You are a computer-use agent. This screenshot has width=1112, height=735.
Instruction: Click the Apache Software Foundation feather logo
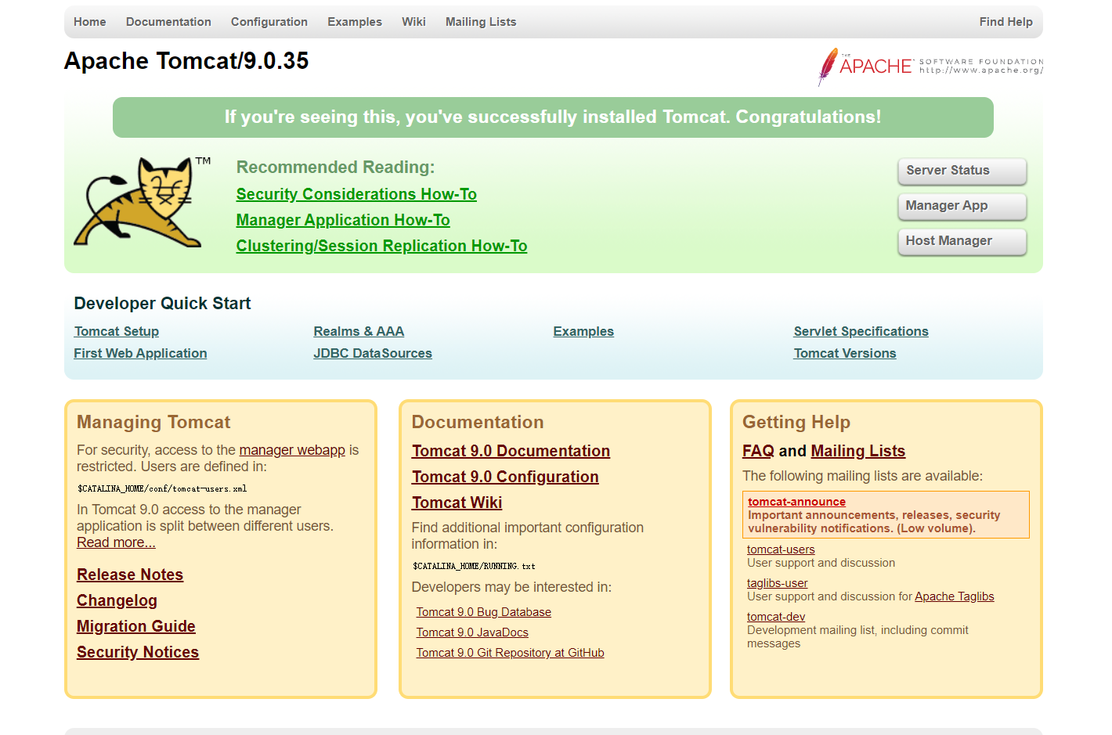pyautogui.click(x=930, y=67)
